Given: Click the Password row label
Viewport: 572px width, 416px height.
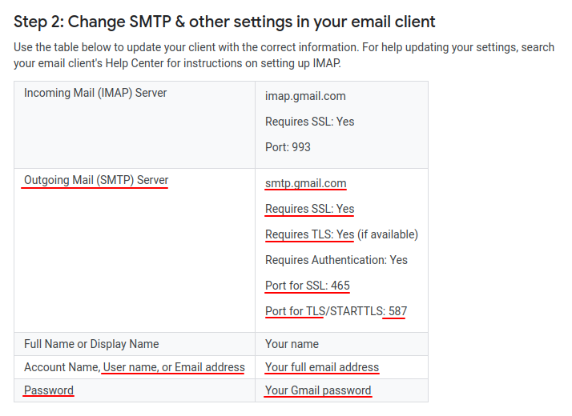Looking at the screenshot, I should [x=49, y=390].
